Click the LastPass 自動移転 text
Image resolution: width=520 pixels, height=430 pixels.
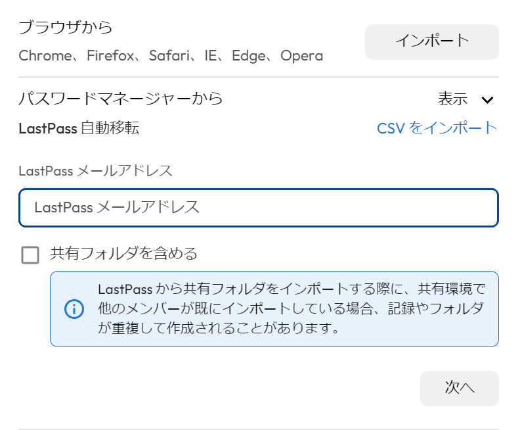[x=79, y=128]
